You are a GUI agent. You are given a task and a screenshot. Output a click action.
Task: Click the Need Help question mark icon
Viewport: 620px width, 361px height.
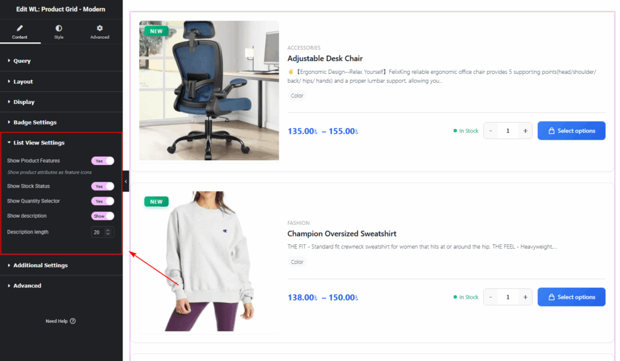[x=73, y=321]
